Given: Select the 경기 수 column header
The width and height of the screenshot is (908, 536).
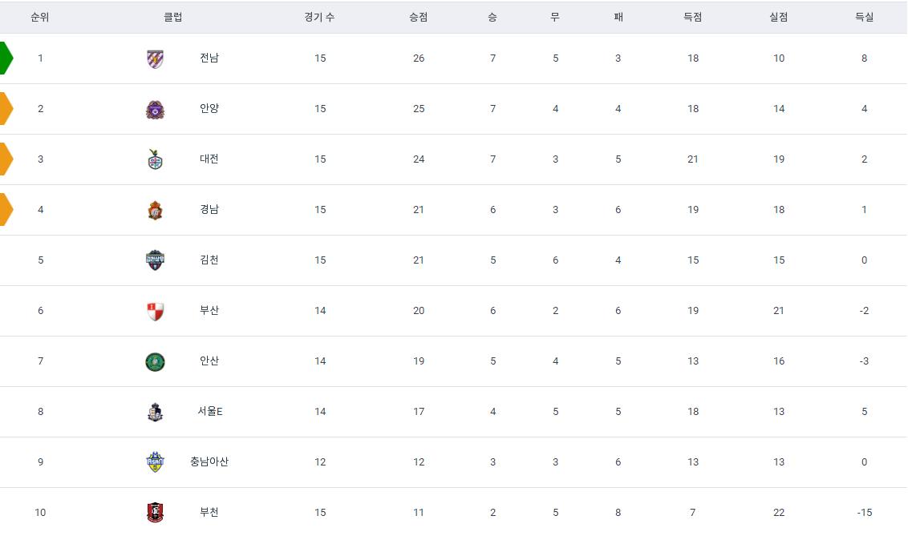Looking at the screenshot, I should click(x=320, y=18).
